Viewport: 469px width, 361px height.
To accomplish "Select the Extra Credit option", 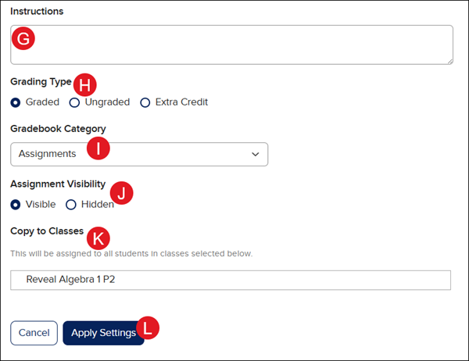I will click(145, 102).
